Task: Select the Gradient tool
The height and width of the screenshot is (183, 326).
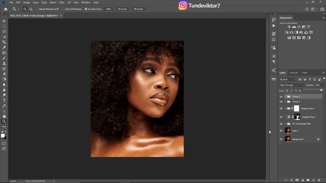Action: [x=4, y=79]
